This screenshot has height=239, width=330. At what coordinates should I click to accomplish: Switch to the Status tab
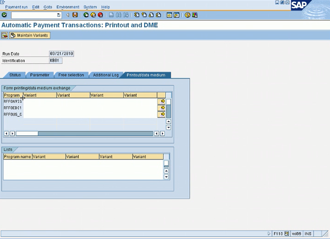pos(15,75)
